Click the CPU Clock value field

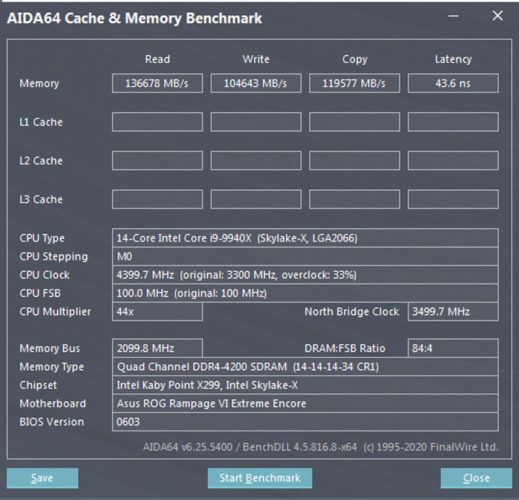305,275
